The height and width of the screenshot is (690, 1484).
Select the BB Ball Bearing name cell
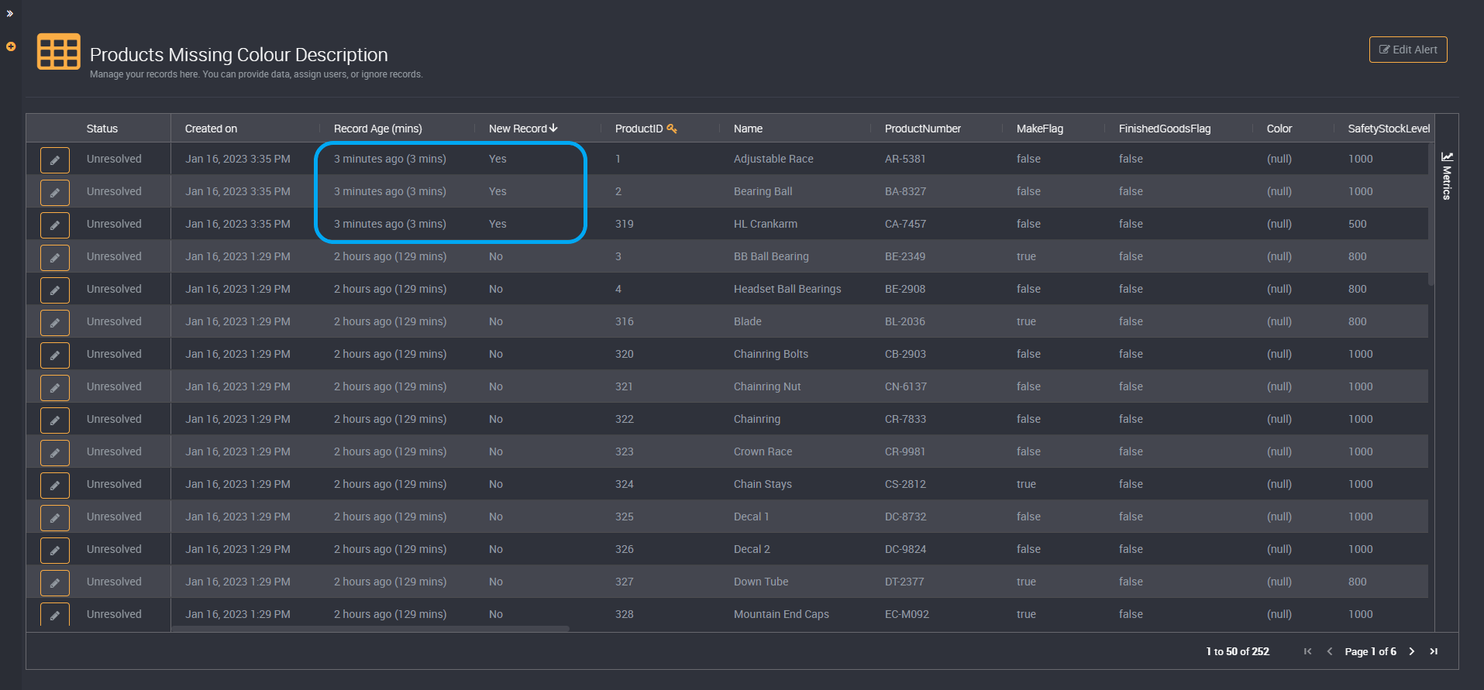(x=771, y=256)
